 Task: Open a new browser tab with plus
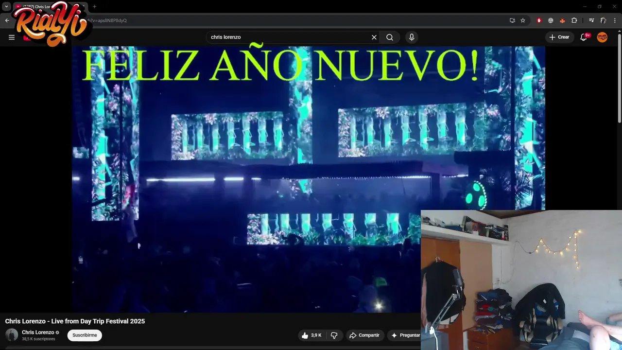coord(94,6)
